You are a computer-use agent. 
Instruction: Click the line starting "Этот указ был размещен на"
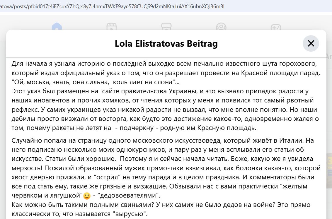160,91
